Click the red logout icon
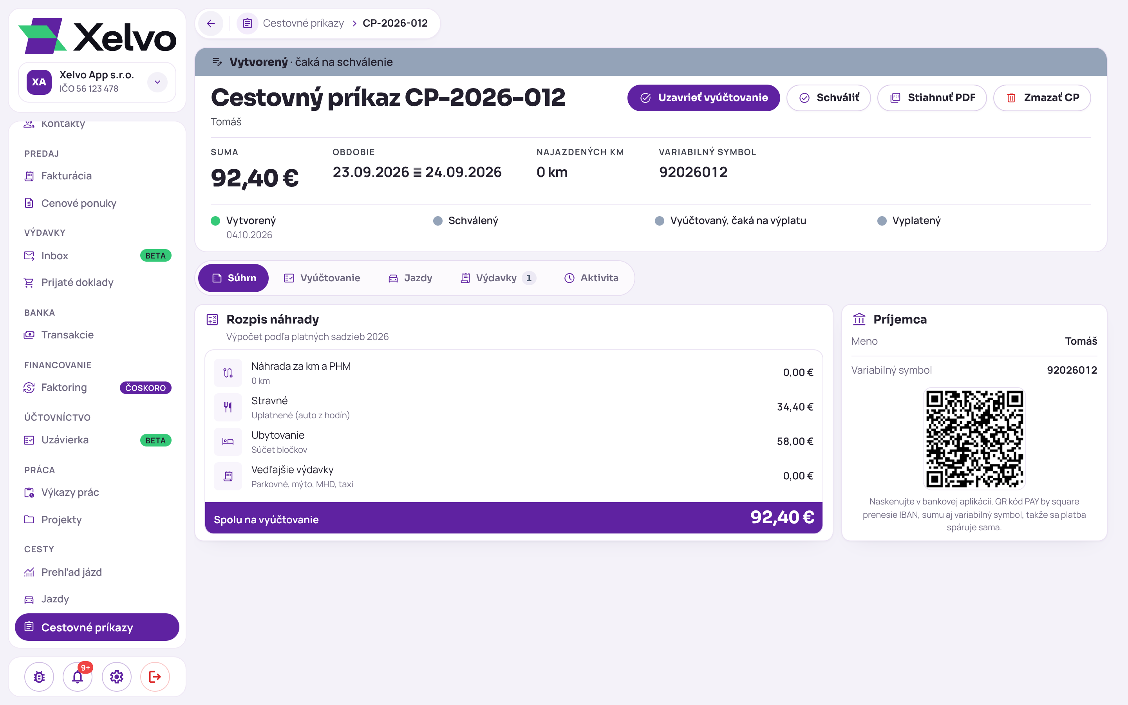The width and height of the screenshot is (1128, 705). click(155, 676)
